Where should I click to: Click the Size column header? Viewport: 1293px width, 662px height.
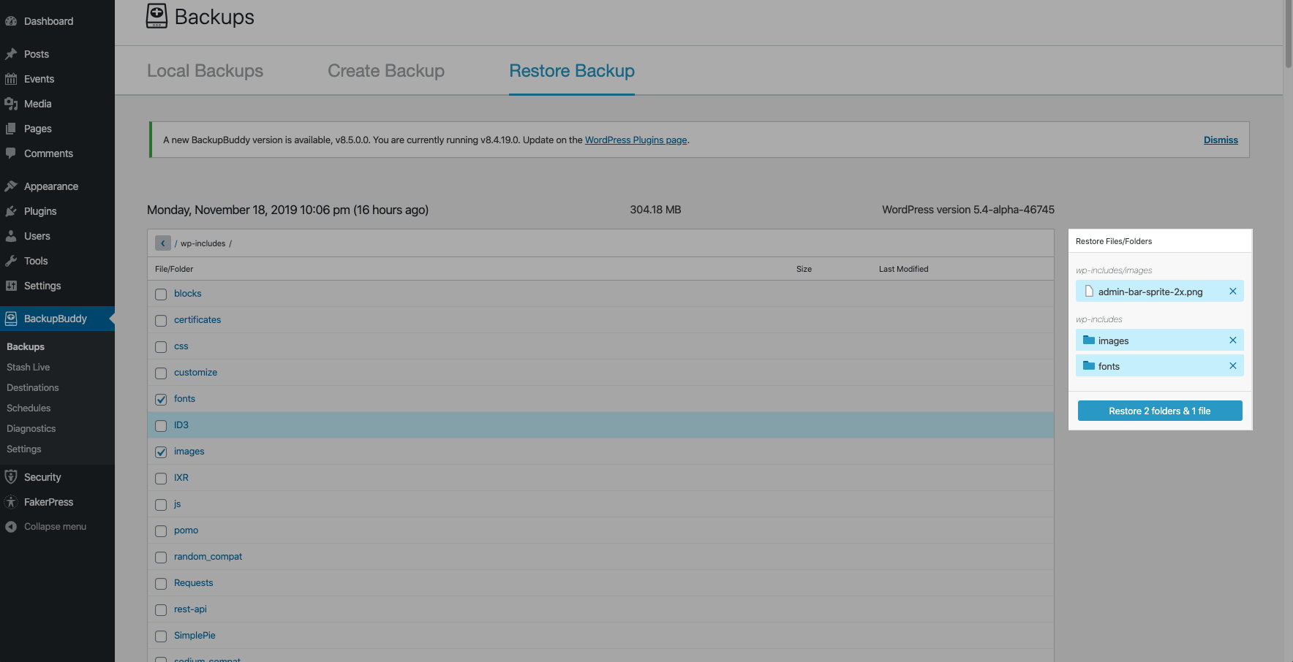[x=804, y=269]
